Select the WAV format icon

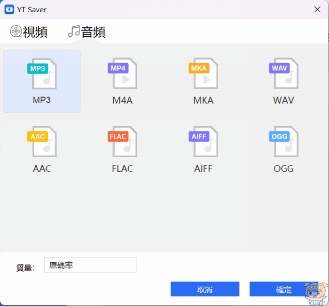pyautogui.click(x=284, y=73)
